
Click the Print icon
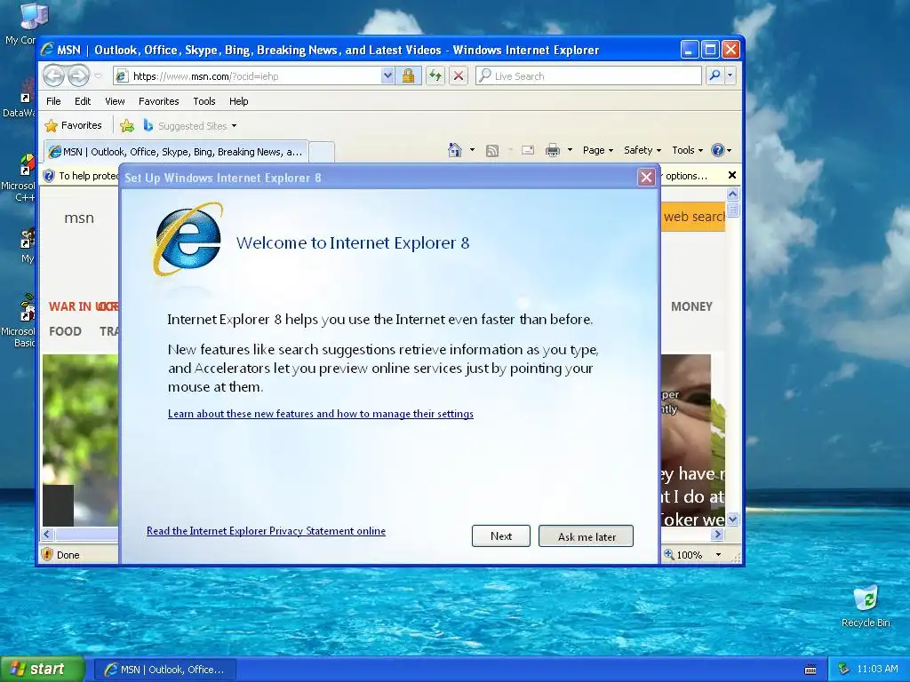click(x=553, y=151)
